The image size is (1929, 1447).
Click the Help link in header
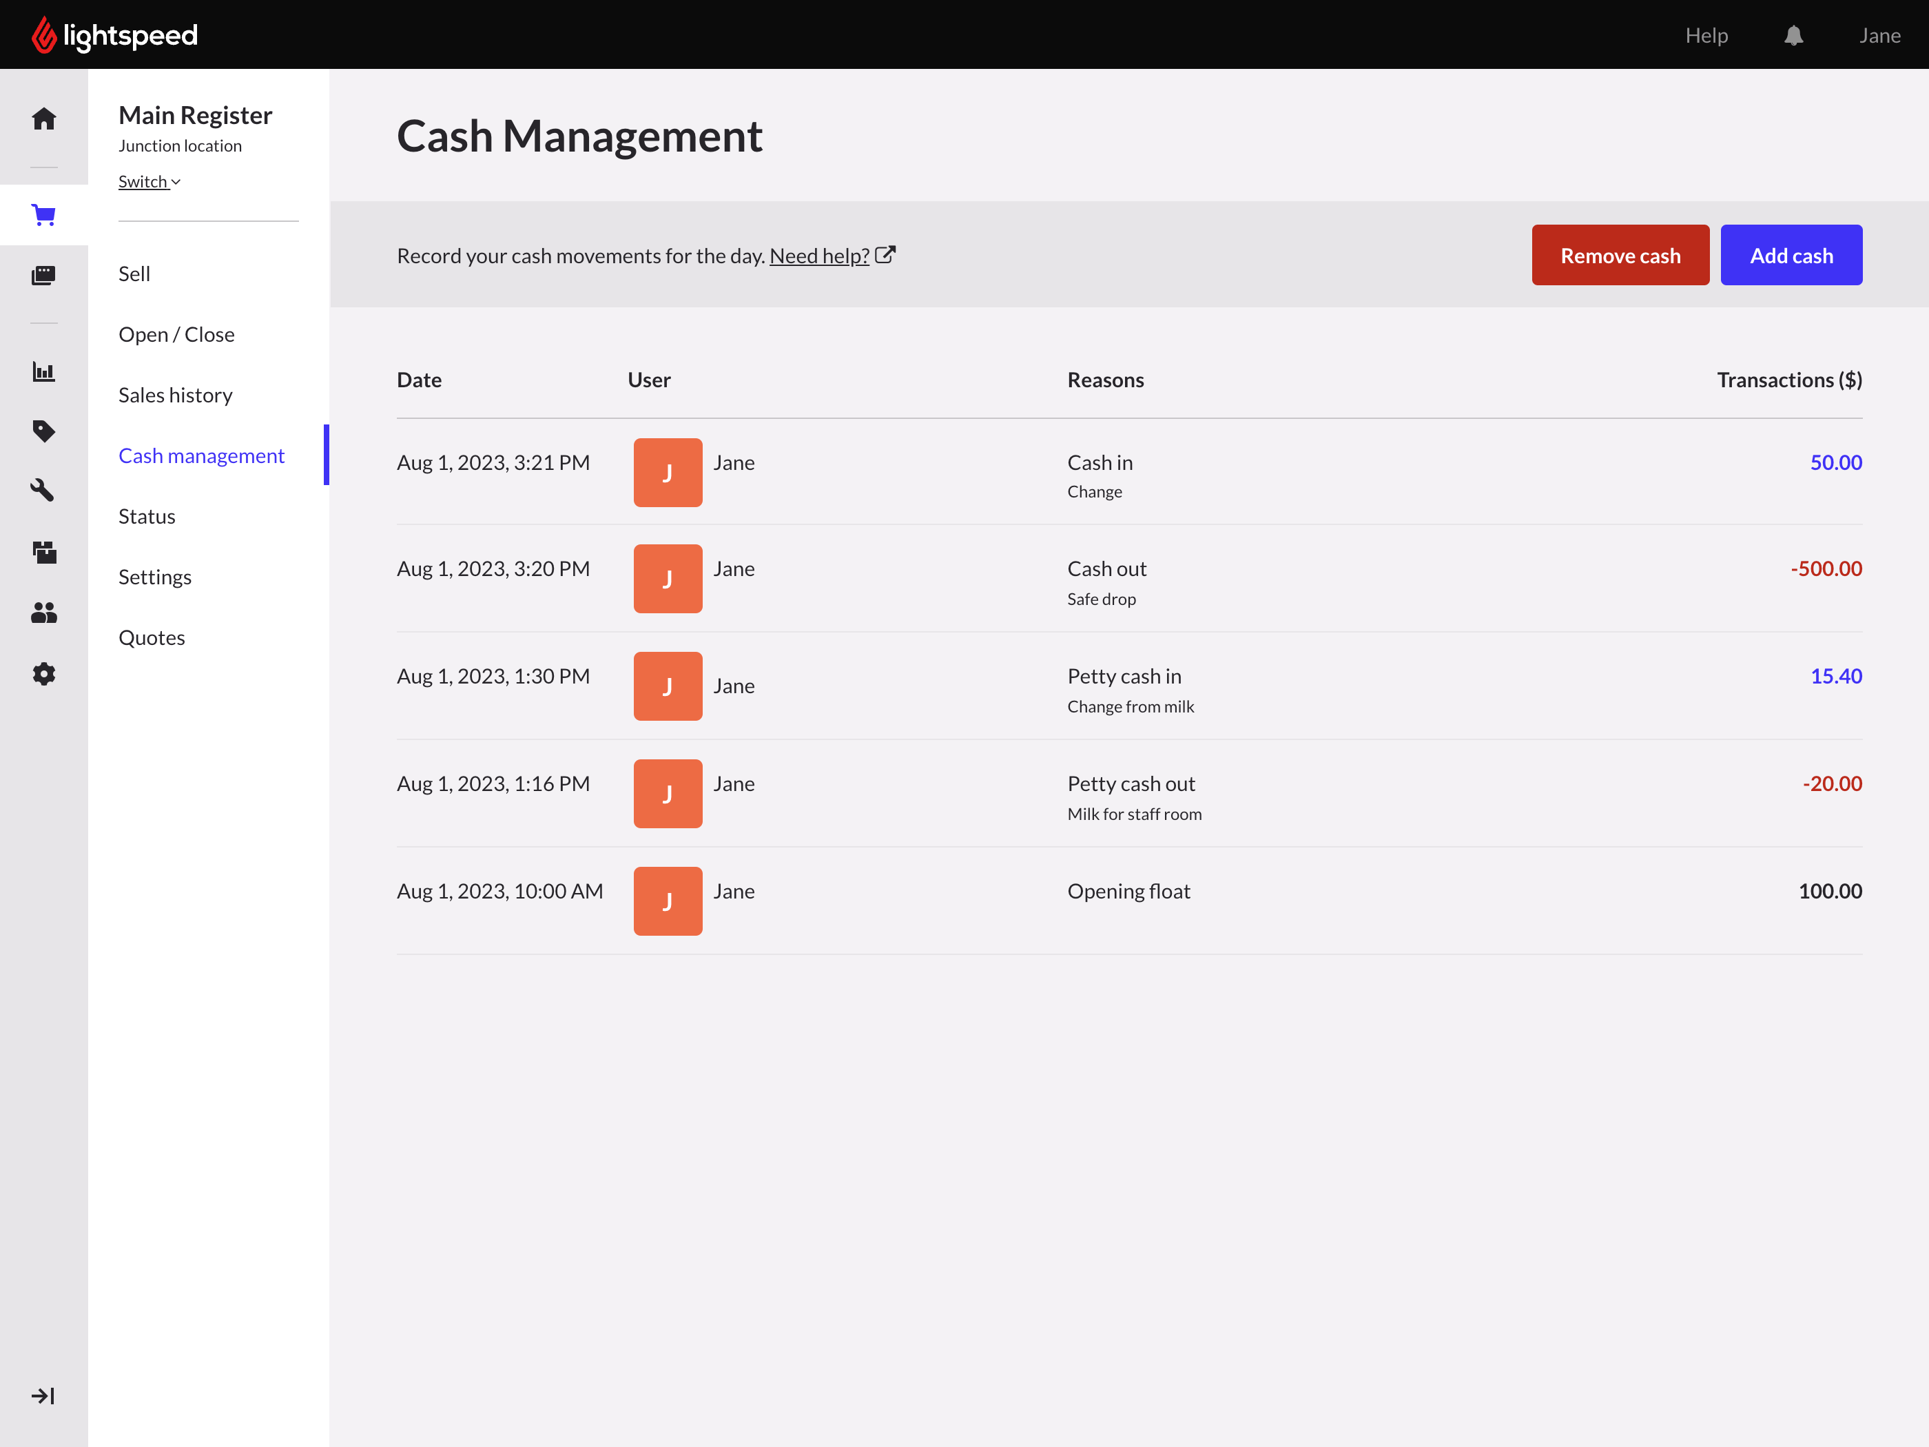[1706, 36]
